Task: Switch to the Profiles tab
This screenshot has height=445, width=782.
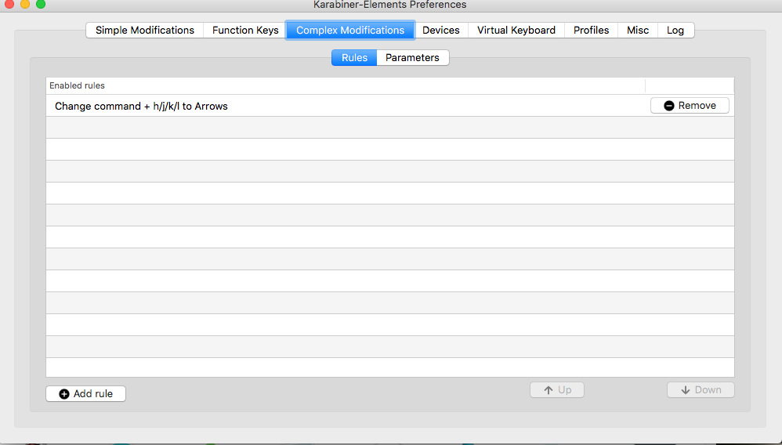Action: tap(591, 31)
